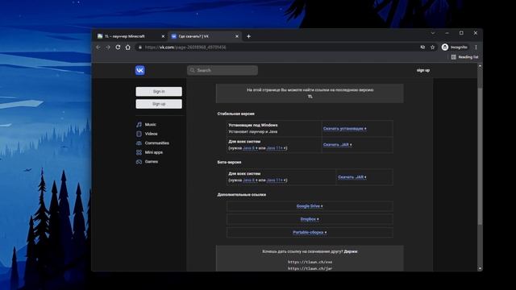Viewport: 516px width, 290px height.
Task: Open the Chrome three-dot menu
Action: point(476,48)
